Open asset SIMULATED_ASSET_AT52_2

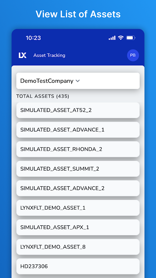click(78, 110)
